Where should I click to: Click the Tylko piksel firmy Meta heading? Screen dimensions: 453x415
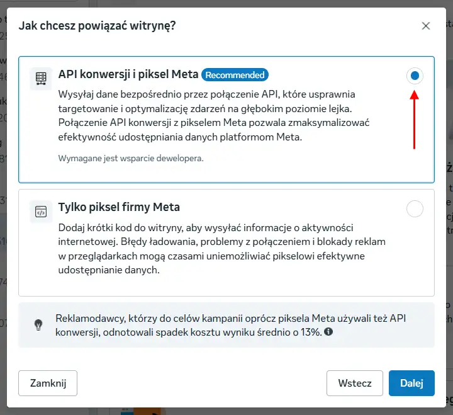click(119, 207)
